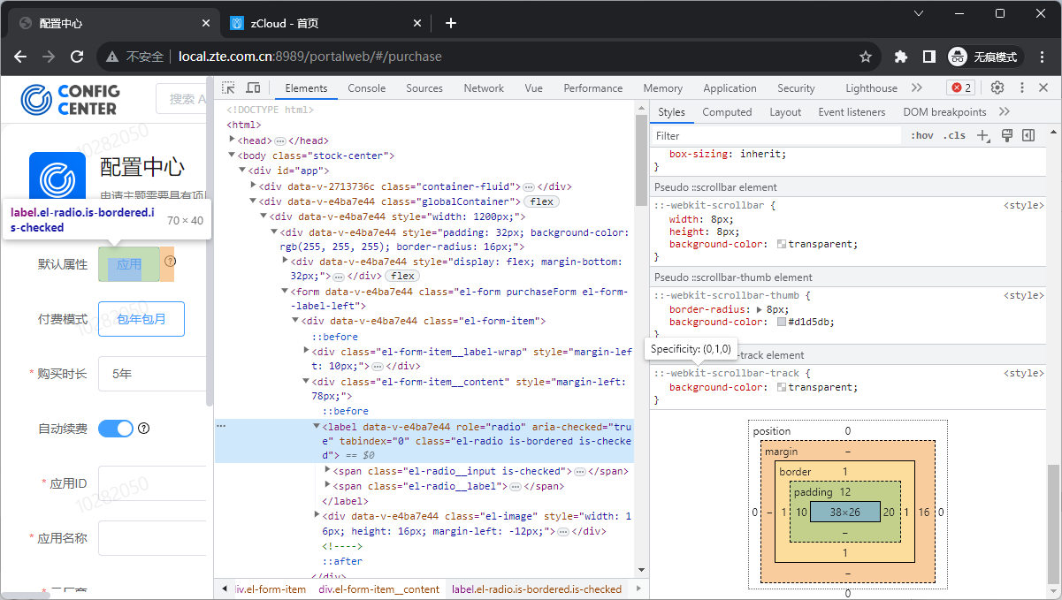Switch to the Lighthouse tab
This screenshot has height=600, width=1062.
click(x=871, y=87)
